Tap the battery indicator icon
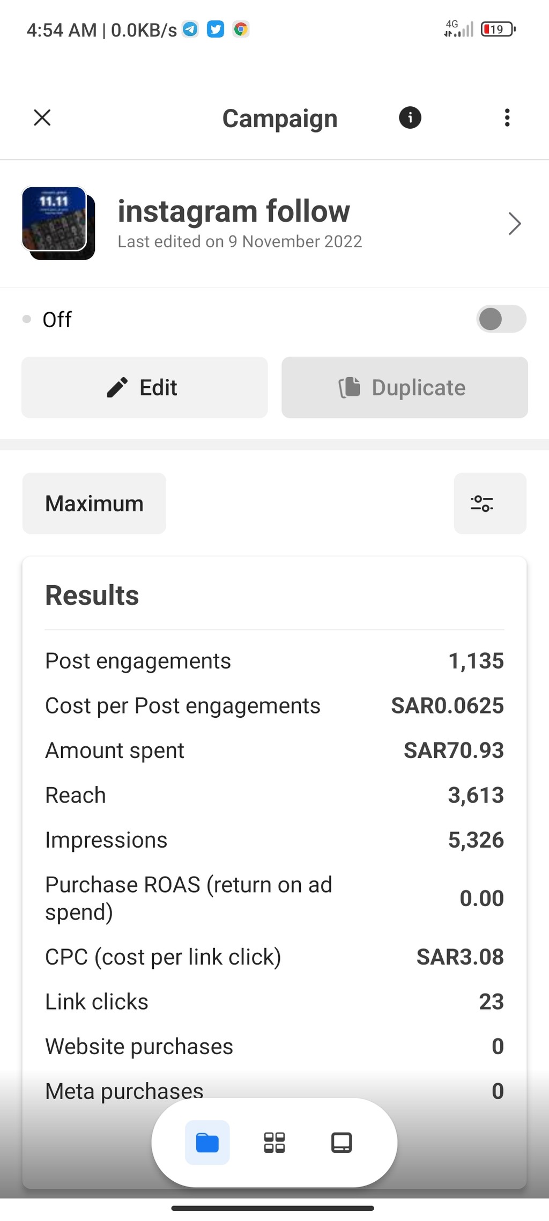This screenshot has width=549, height=1221. click(x=498, y=29)
